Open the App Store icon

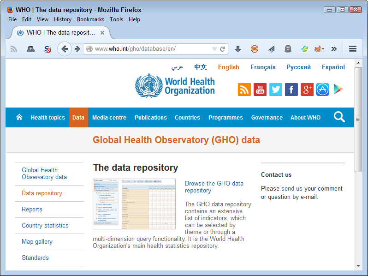pos(322,90)
